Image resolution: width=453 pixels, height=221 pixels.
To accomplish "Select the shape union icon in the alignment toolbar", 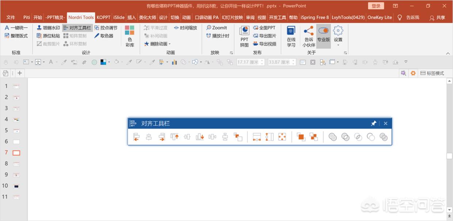I will [332, 137].
